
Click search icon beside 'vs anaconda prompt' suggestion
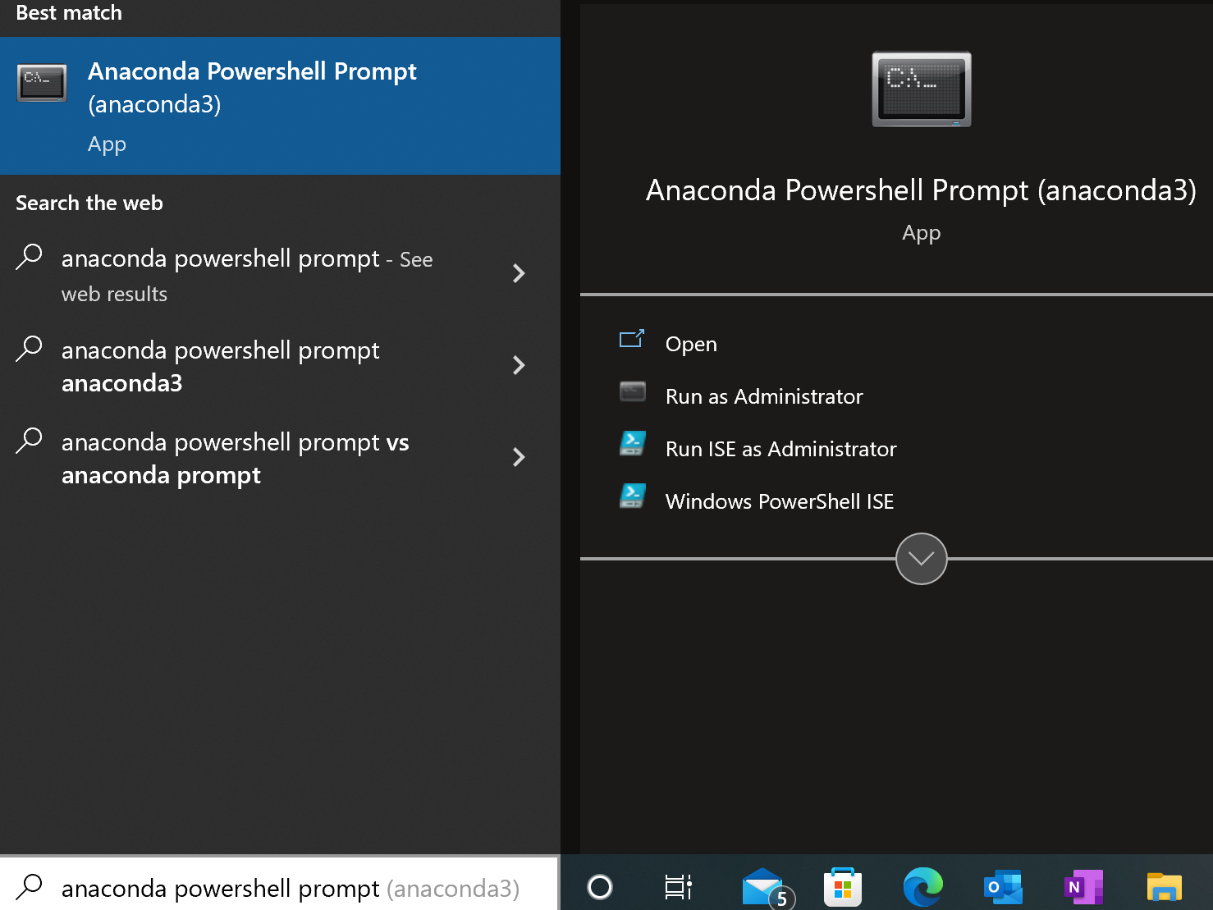(x=30, y=441)
